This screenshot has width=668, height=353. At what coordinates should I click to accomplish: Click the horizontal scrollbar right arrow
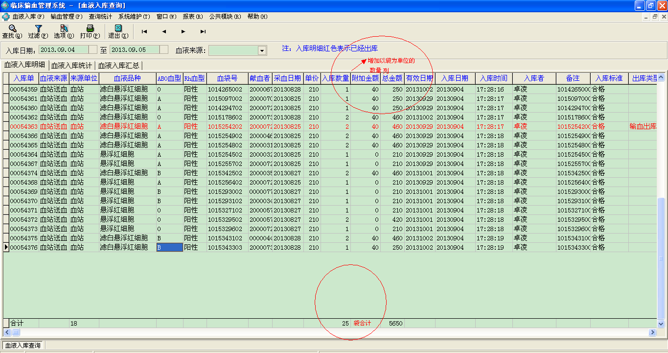tap(652, 332)
